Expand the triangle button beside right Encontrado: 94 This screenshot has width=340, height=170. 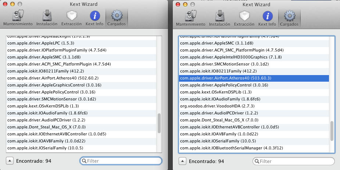(182, 161)
